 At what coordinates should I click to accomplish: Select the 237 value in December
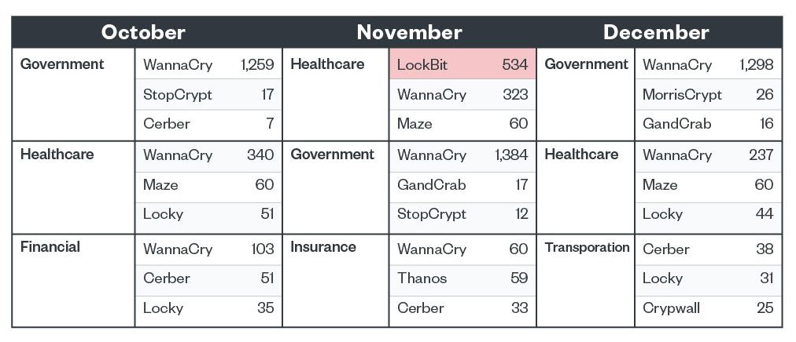pyautogui.click(x=760, y=155)
